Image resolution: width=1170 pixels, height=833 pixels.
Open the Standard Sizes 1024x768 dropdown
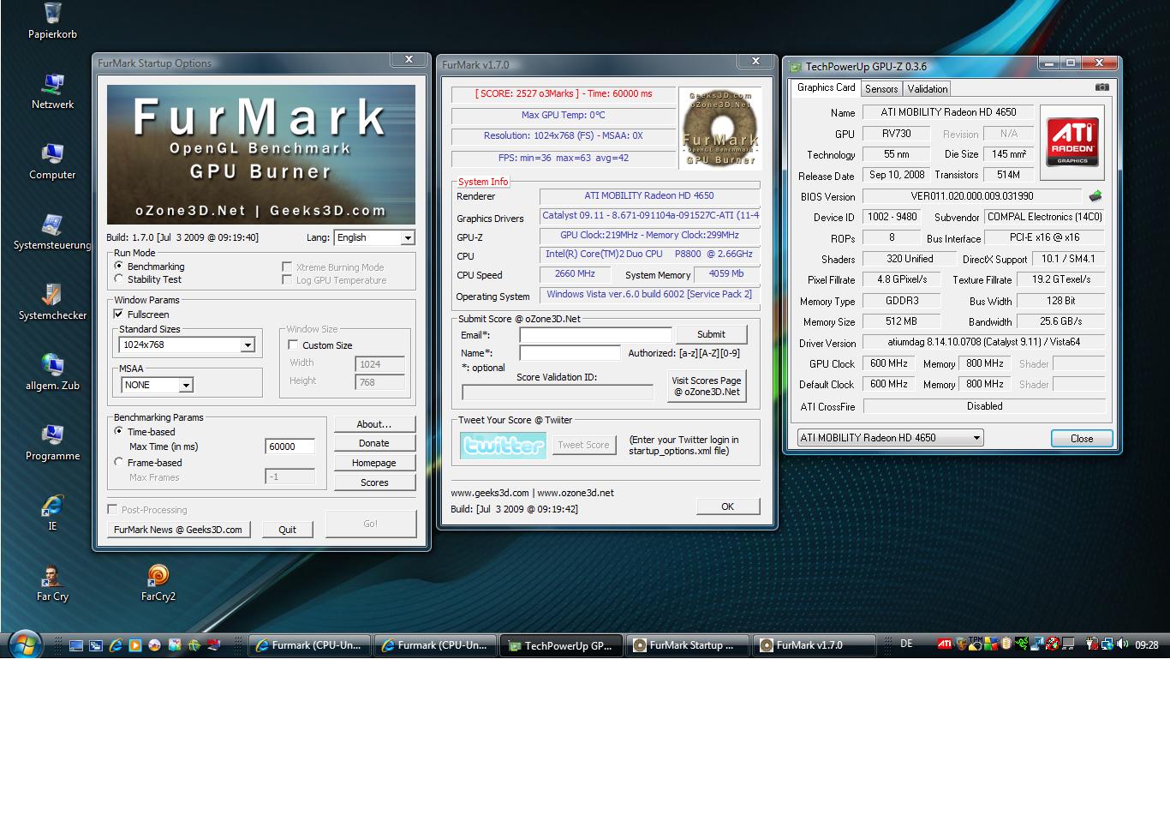187,345
